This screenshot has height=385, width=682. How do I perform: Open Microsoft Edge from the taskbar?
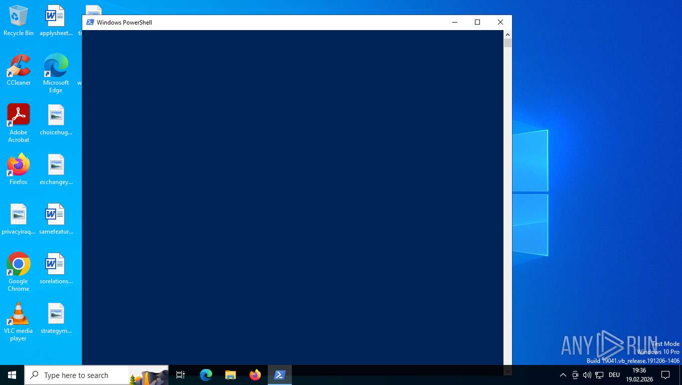206,375
